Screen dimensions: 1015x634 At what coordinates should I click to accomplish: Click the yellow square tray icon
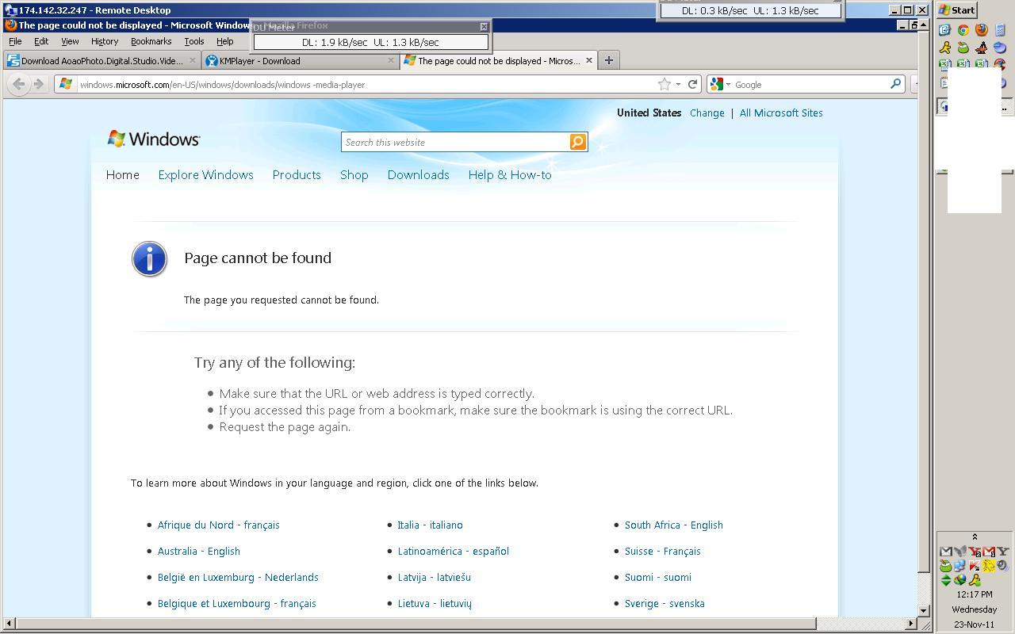pos(989,566)
